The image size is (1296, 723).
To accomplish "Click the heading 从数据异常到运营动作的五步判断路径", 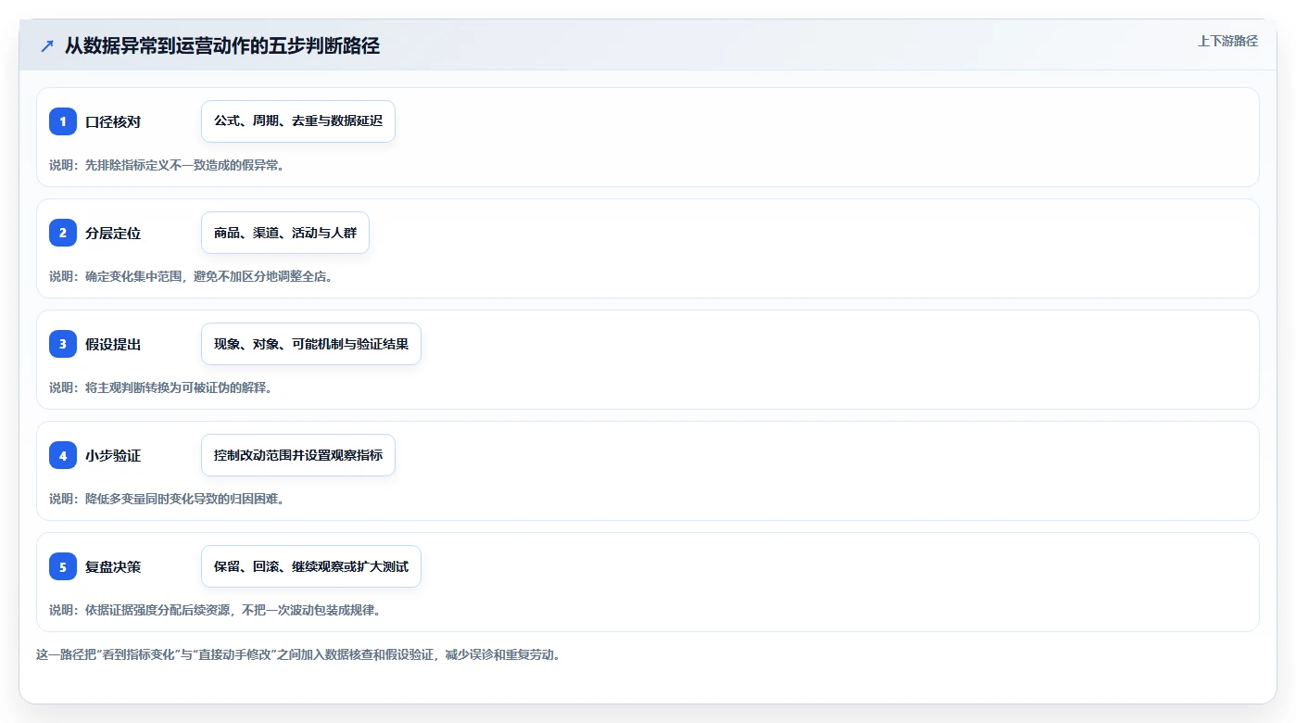I will point(222,45).
